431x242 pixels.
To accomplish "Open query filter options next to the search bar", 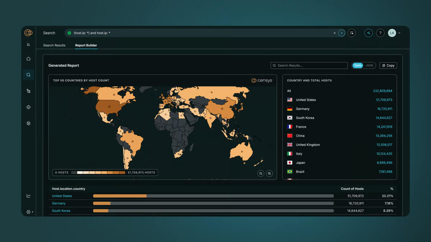I will pyautogui.click(x=351, y=33).
